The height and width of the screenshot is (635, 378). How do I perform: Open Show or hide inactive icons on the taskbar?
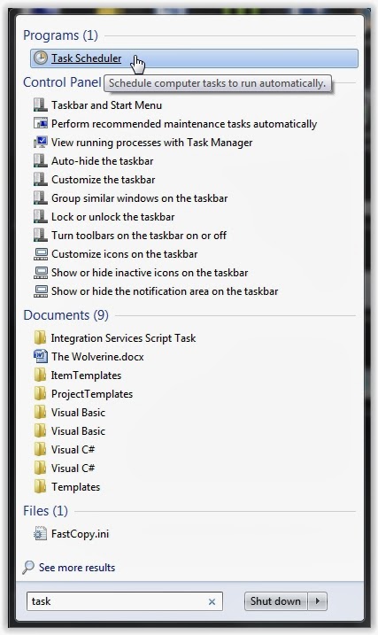tap(150, 273)
